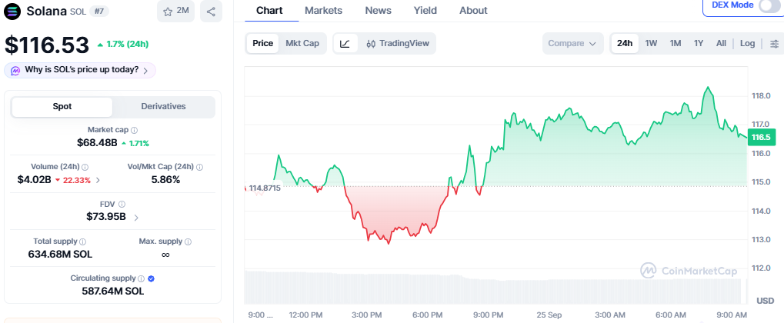Click the info icon beside Volume (24h)

85,167
